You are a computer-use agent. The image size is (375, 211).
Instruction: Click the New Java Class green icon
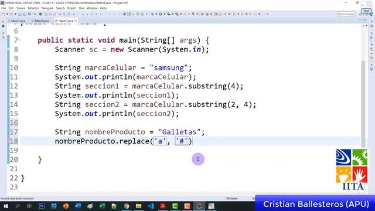click(207, 14)
